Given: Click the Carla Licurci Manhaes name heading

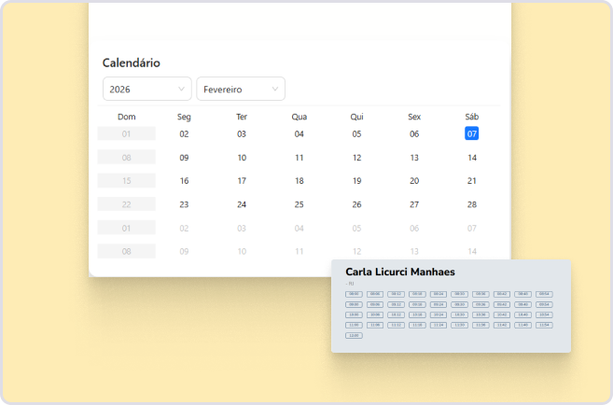Looking at the screenshot, I should (x=400, y=272).
